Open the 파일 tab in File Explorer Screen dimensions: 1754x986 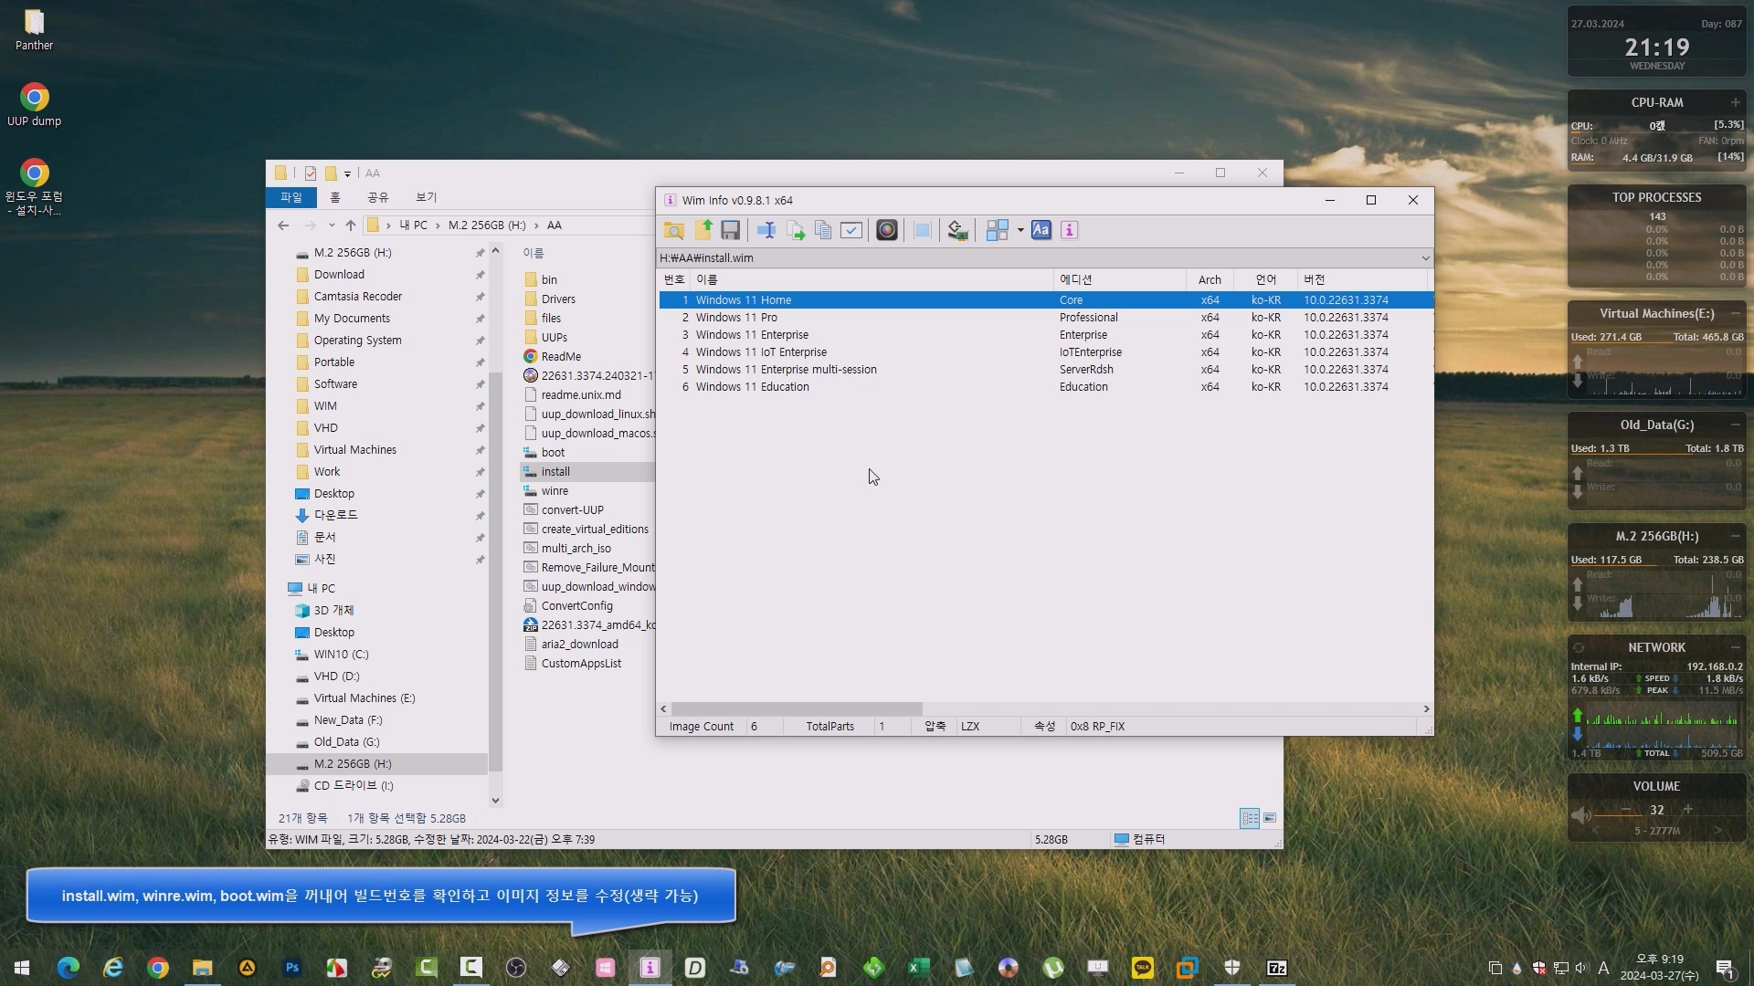291,197
